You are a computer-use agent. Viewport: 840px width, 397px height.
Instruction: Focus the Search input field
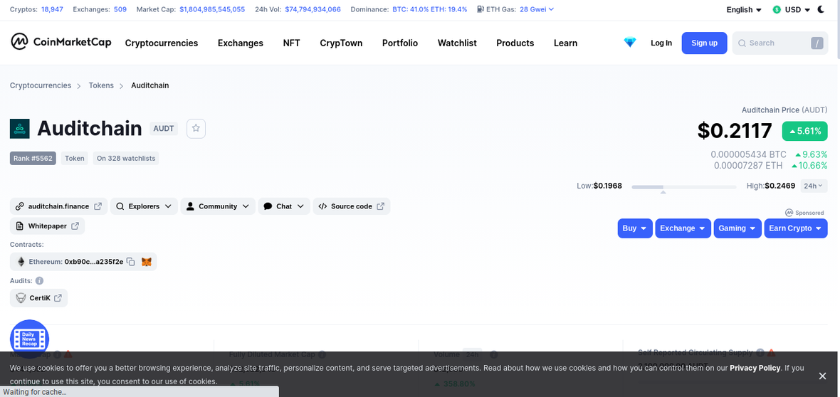(780, 43)
